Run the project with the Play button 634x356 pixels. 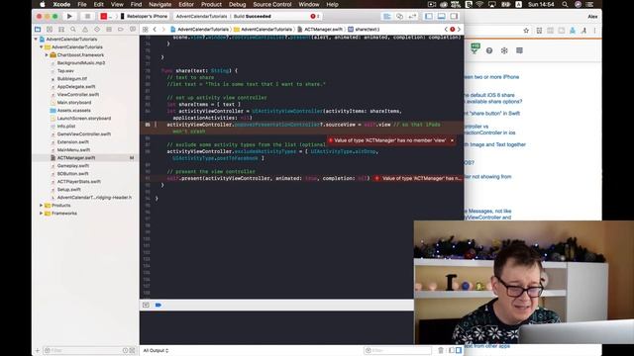pyautogui.click(x=69, y=16)
